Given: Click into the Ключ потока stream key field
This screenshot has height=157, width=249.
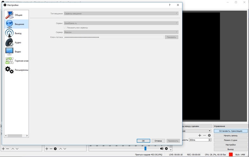Looking at the screenshot, I should point(113,37).
